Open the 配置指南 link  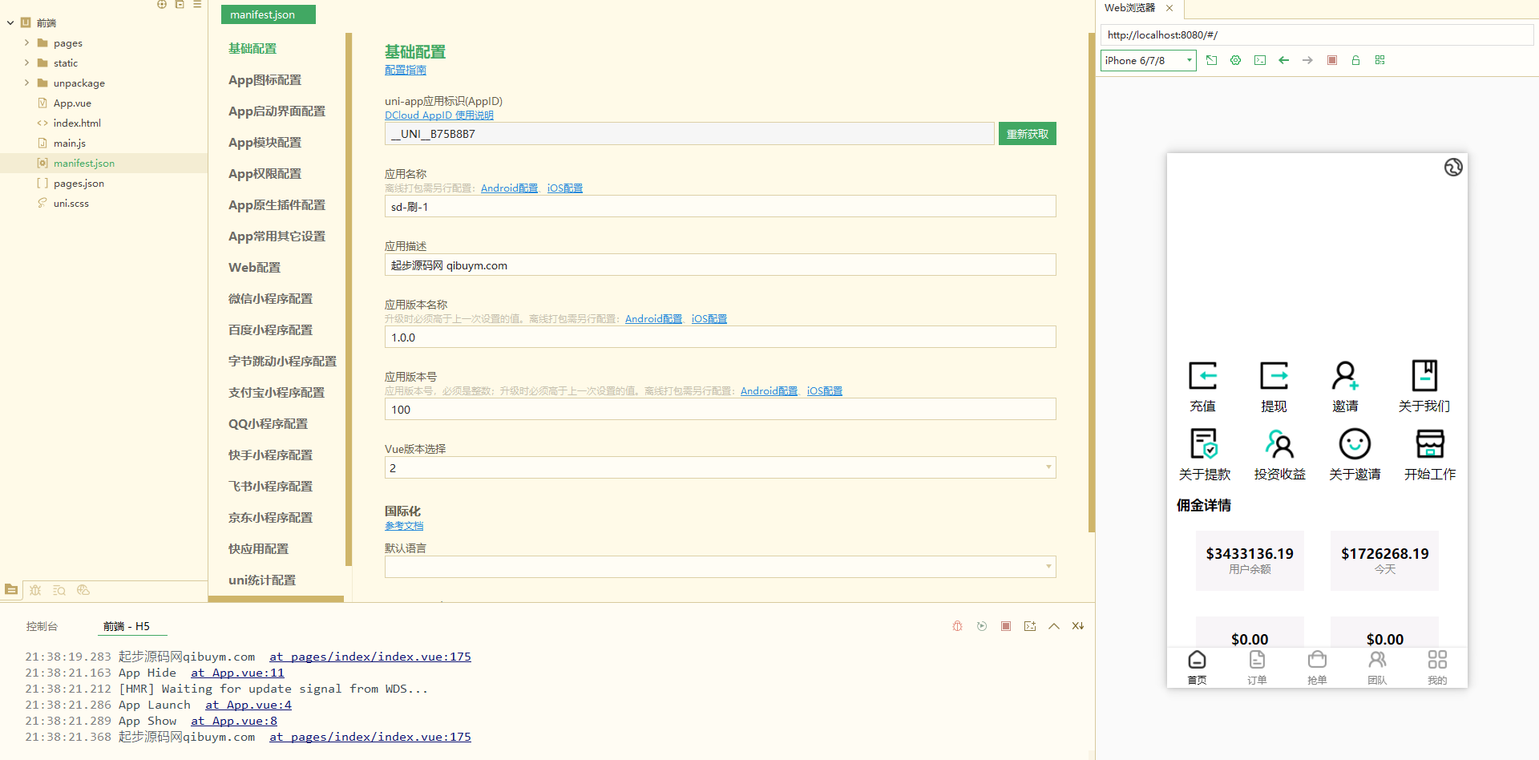click(406, 71)
